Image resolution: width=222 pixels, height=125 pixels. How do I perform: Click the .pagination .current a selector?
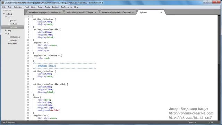click(x=46, y=56)
